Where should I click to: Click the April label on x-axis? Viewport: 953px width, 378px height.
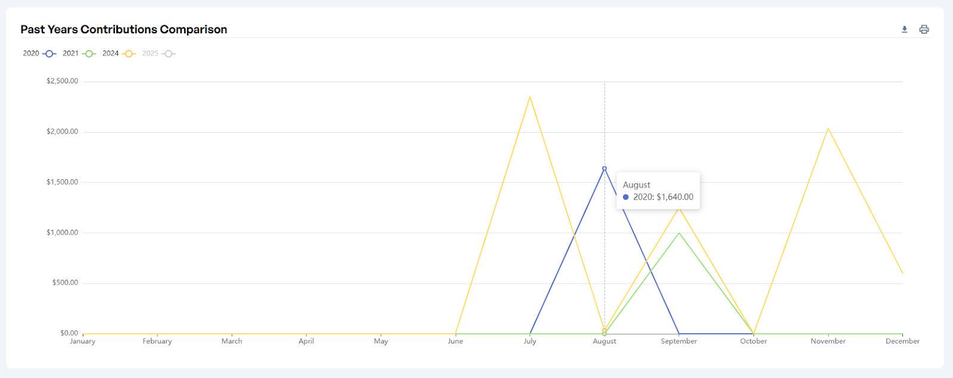coord(306,341)
